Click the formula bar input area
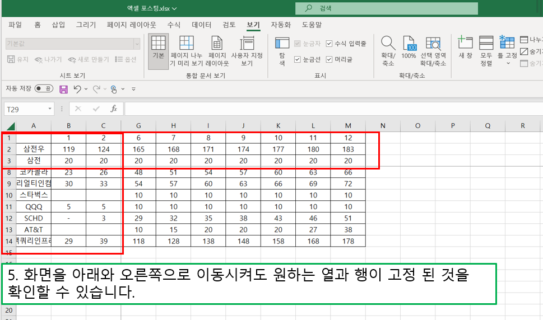The width and height of the screenshot is (543, 320). 333,109
